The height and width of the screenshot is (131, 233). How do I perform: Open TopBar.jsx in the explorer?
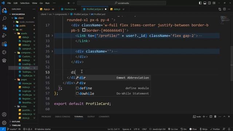27,76
